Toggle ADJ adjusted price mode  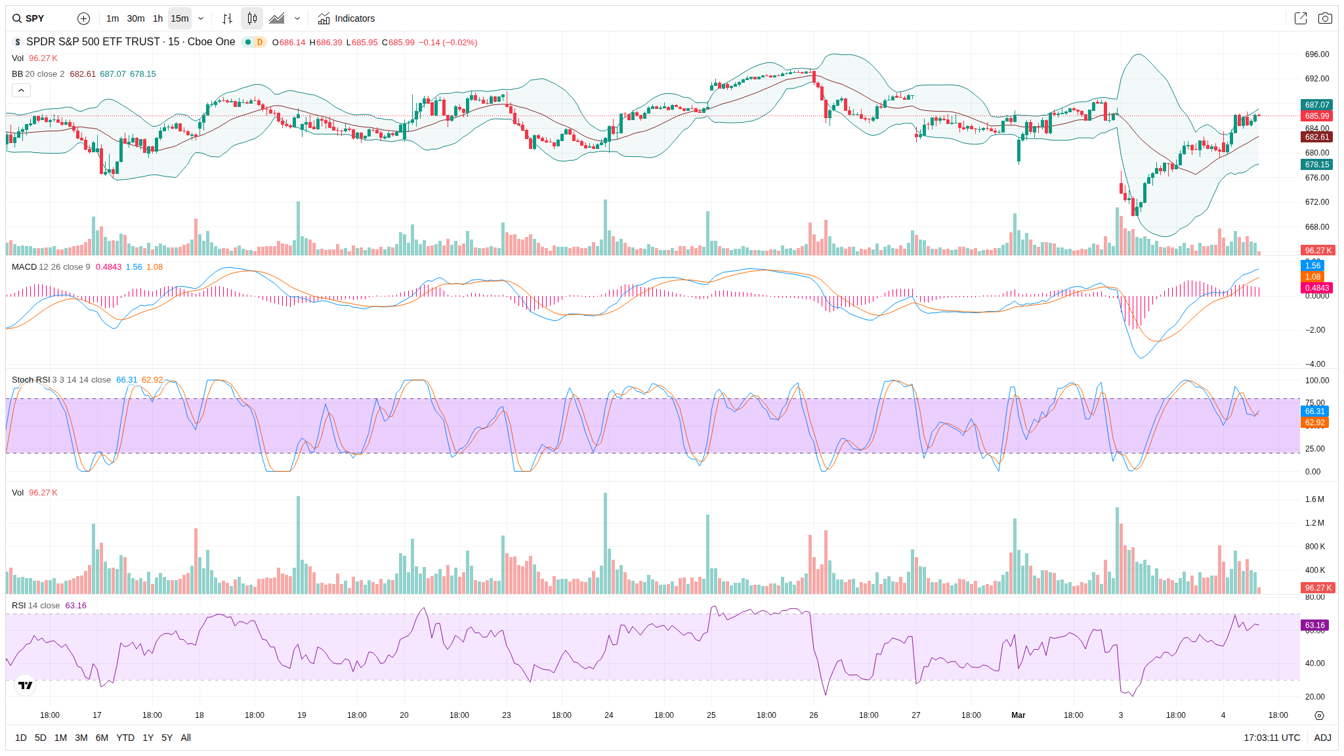click(x=1322, y=738)
